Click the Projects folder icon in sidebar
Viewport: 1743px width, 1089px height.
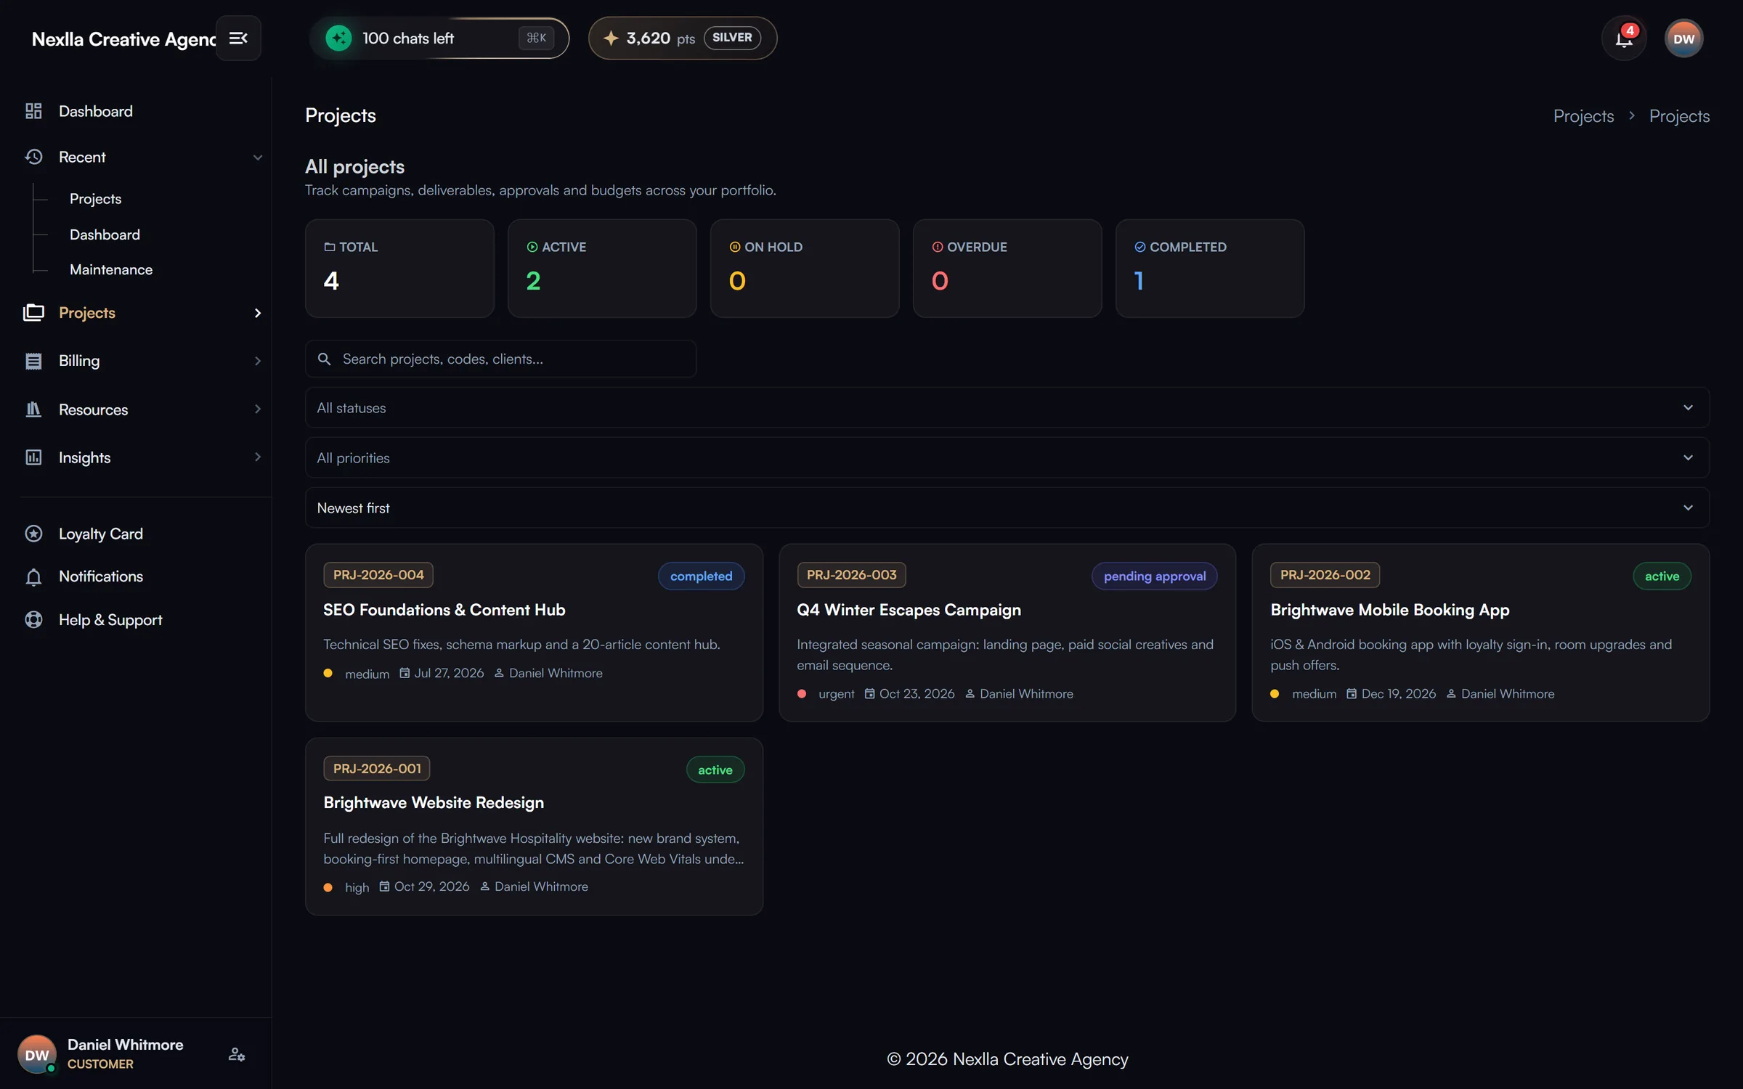click(x=33, y=313)
